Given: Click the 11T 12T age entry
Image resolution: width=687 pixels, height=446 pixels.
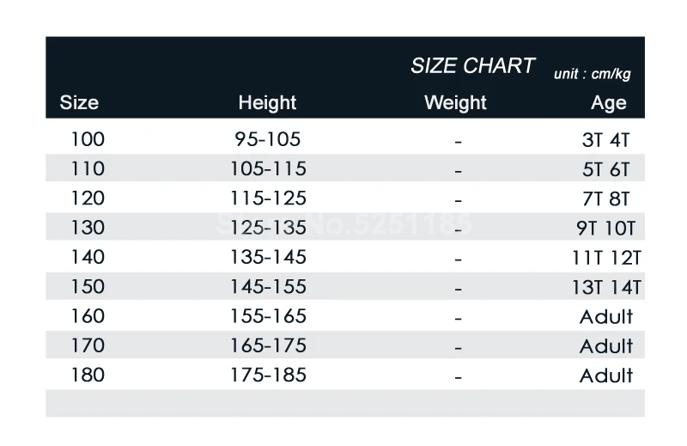Looking at the screenshot, I should point(606,258).
